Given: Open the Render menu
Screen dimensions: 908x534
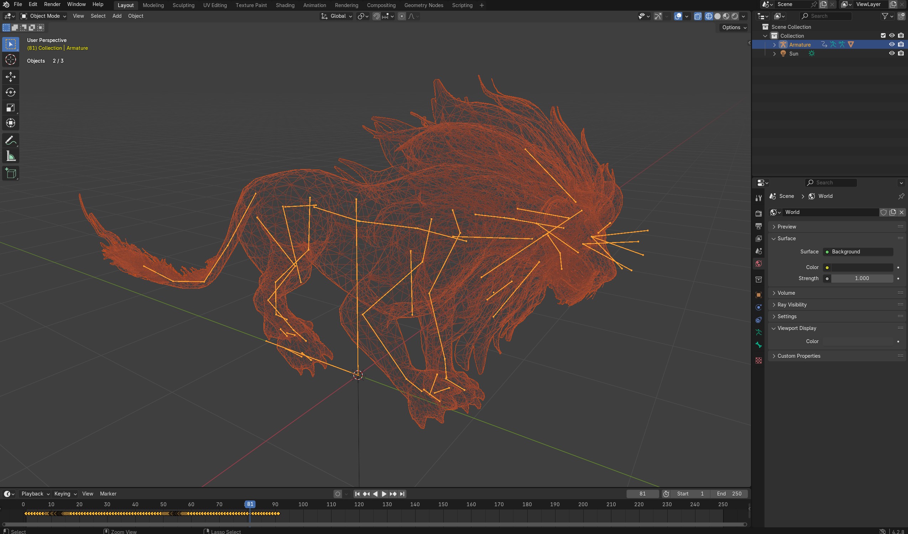Looking at the screenshot, I should [52, 4].
